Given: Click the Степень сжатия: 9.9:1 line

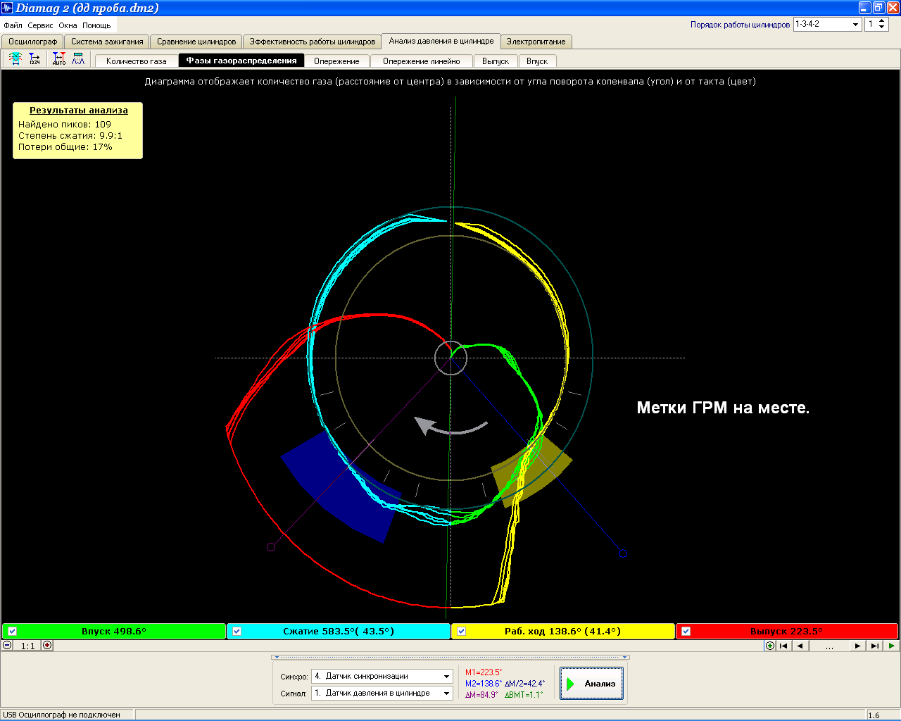Looking at the screenshot, I should [70, 136].
